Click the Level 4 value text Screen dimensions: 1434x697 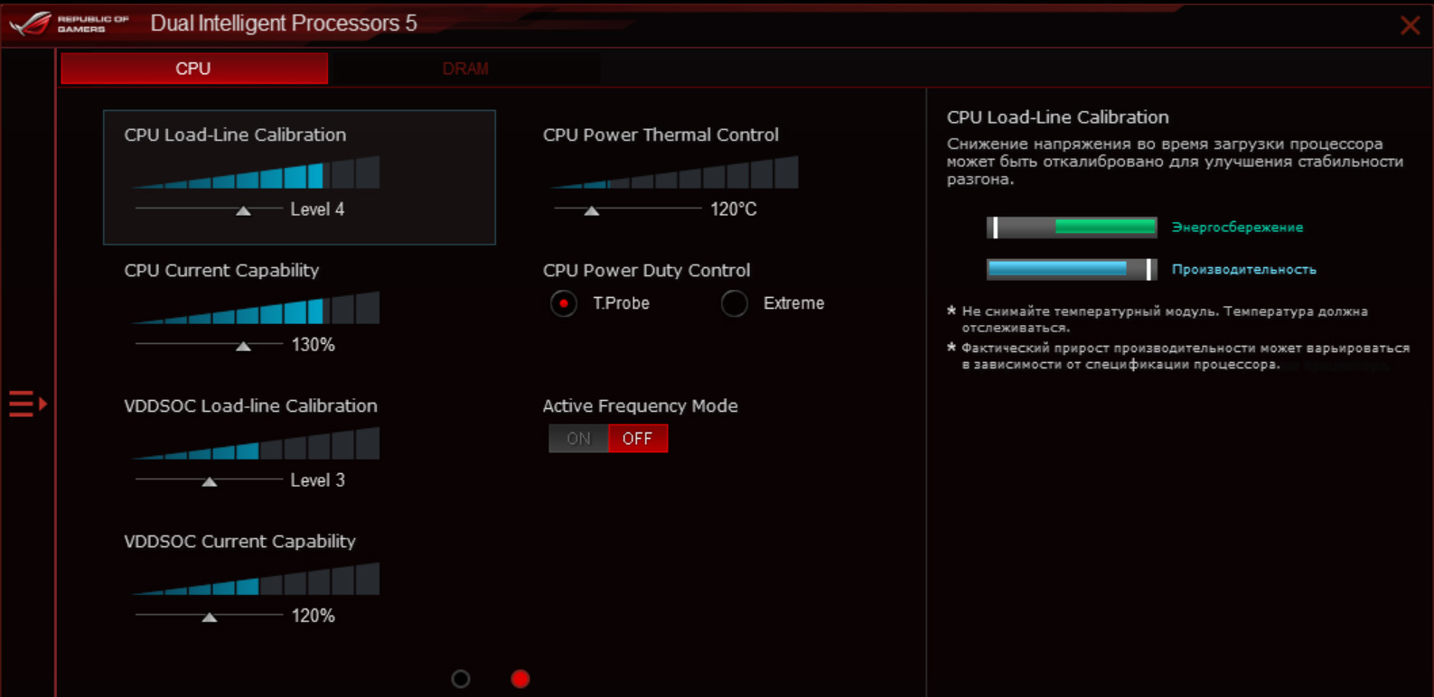tap(317, 209)
